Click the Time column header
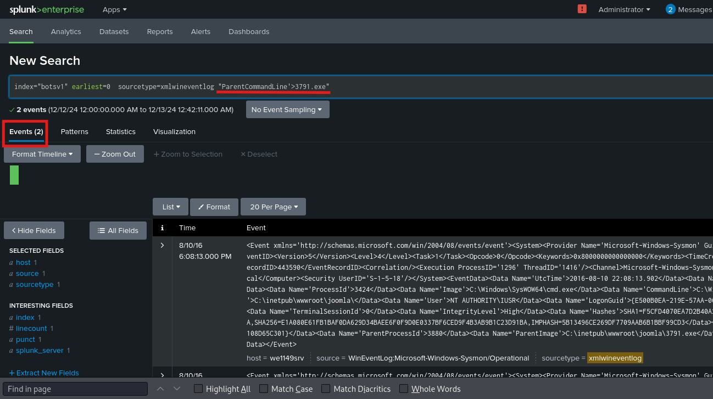The width and height of the screenshot is (713, 399). tap(187, 228)
